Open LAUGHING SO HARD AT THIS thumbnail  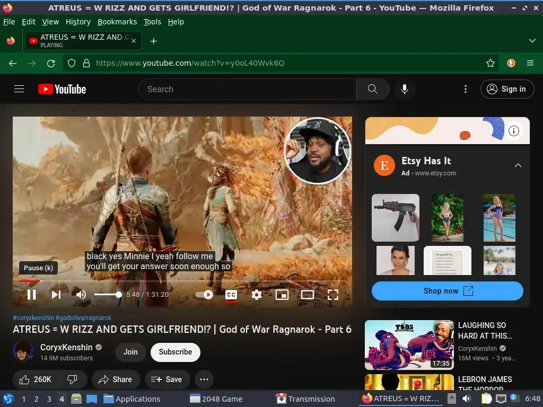click(409, 345)
